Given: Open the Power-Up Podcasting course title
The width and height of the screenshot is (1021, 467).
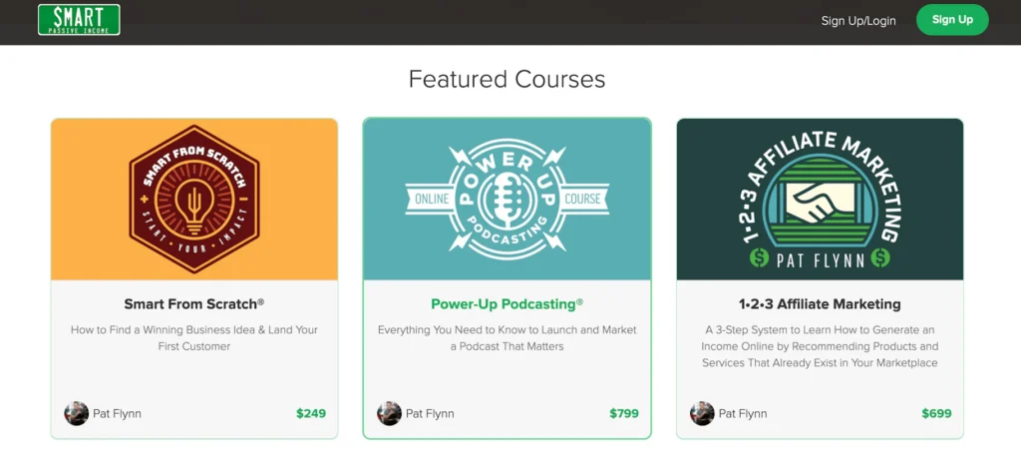Looking at the screenshot, I should click(507, 304).
